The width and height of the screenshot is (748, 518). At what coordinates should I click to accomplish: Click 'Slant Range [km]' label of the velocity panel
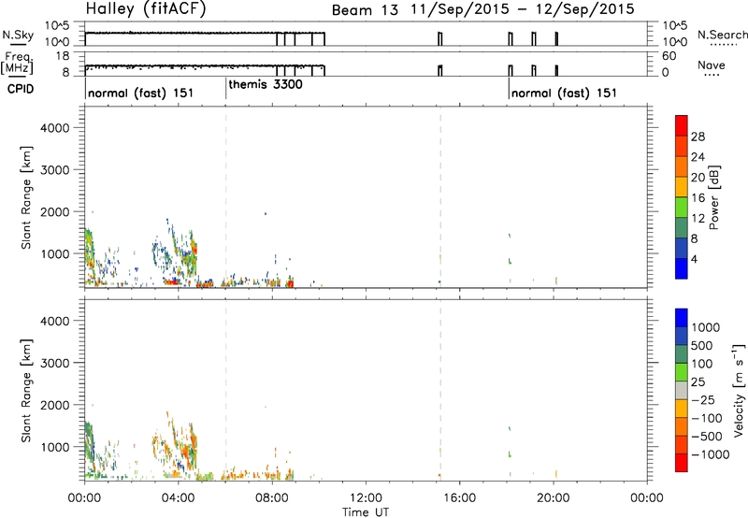tap(26, 391)
